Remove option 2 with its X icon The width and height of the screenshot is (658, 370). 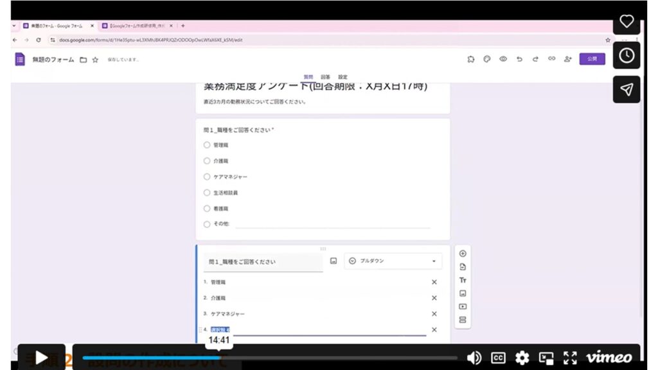click(434, 298)
